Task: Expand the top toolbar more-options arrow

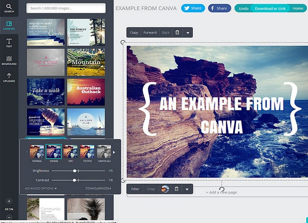Action: (x=188, y=33)
